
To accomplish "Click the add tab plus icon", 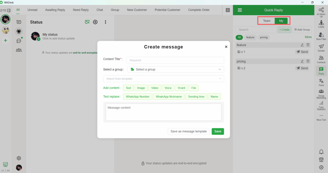I will point(228,10).
